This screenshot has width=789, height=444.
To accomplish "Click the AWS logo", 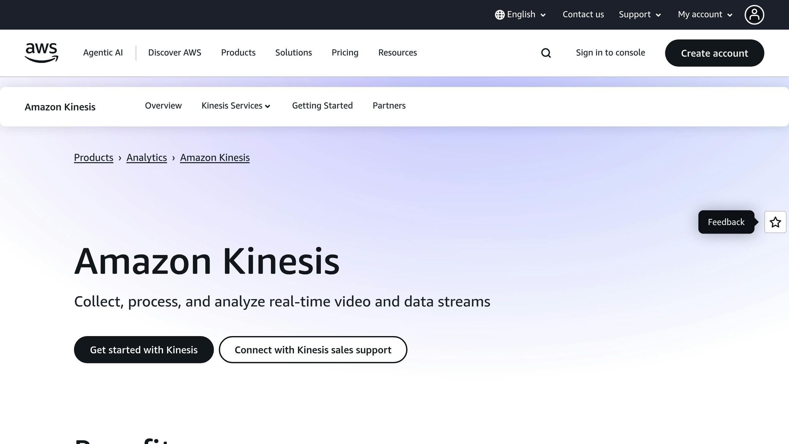I will pyautogui.click(x=41, y=53).
